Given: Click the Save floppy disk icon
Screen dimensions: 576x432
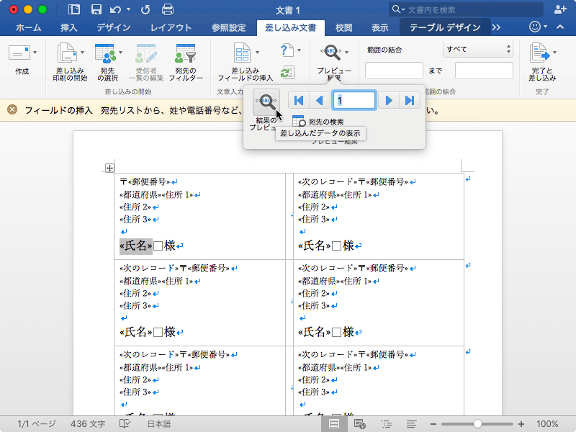Looking at the screenshot, I should tap(96, 9).
